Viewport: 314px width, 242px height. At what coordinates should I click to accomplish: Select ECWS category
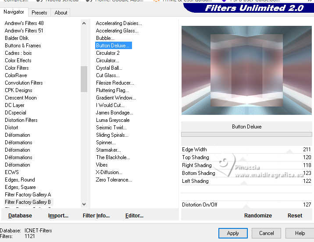(12, 172)
